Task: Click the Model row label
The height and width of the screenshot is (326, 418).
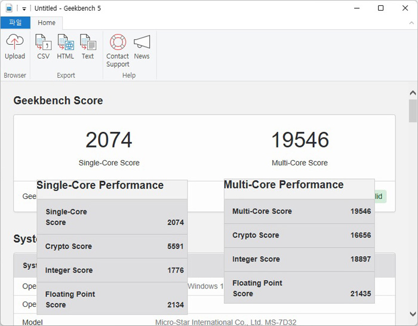Action: [32, 322]
